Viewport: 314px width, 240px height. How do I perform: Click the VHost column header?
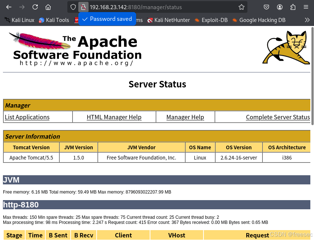pos(177,235)
